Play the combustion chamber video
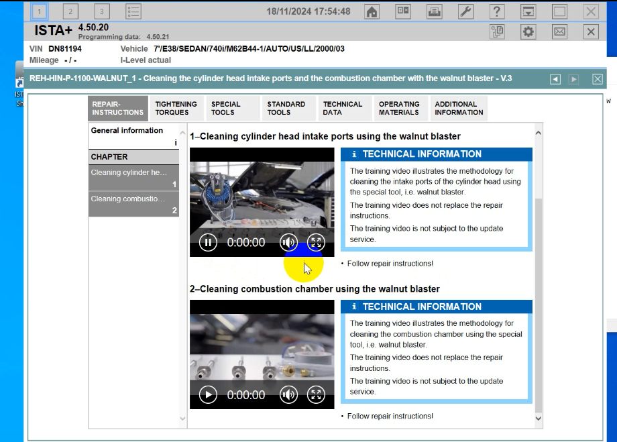Screen dimensions: 617x442 208,395
